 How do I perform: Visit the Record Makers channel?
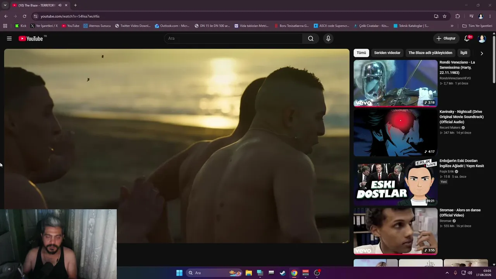tap(450, 127)
